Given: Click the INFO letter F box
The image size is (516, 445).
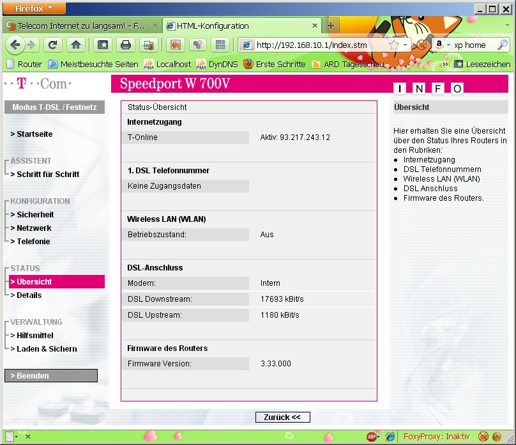Looking at the screenshot, I should pos(437,88).
